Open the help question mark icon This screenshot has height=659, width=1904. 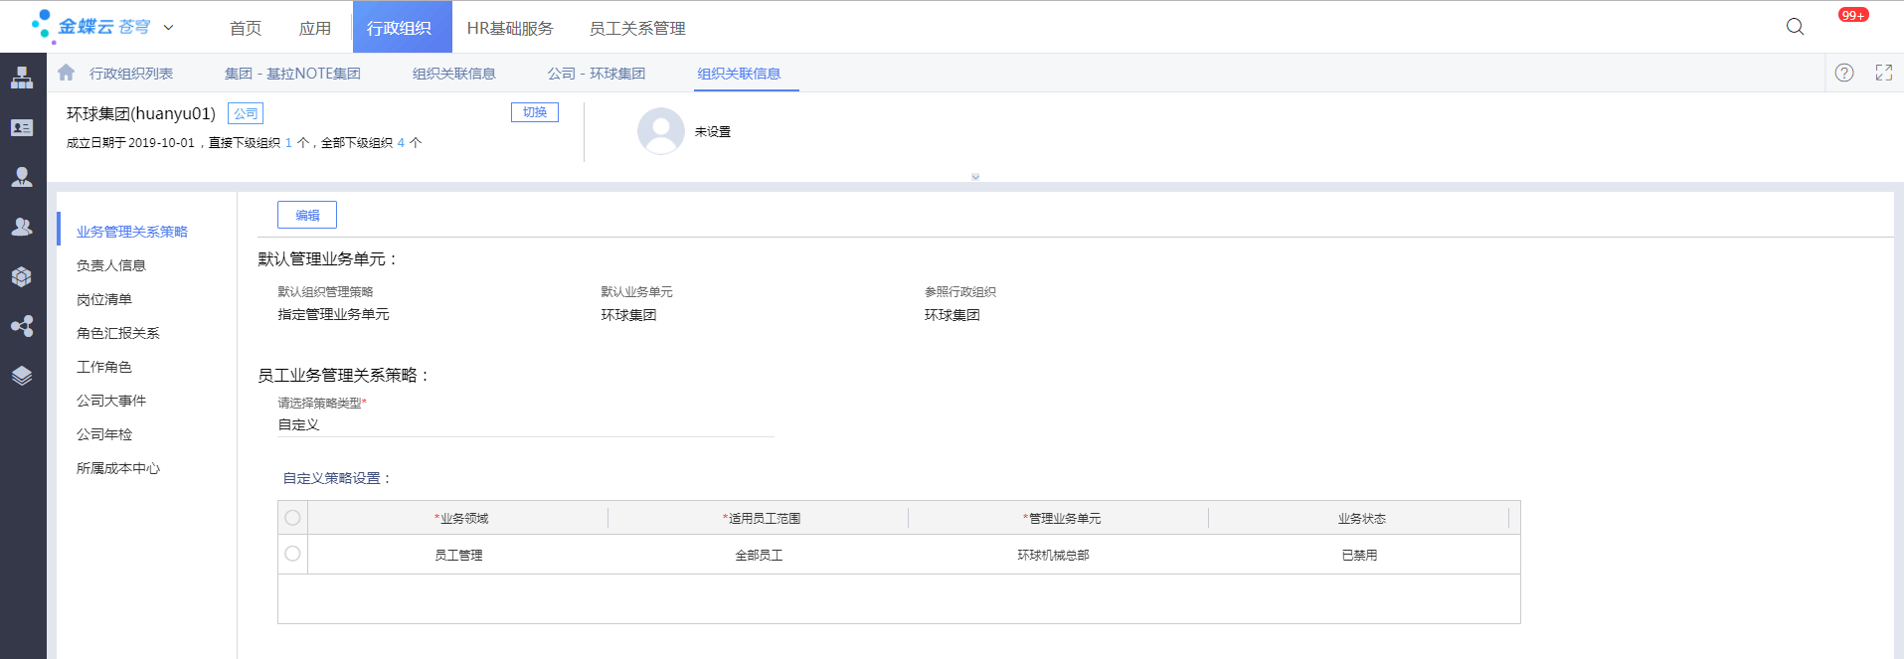pos(1844,73)
